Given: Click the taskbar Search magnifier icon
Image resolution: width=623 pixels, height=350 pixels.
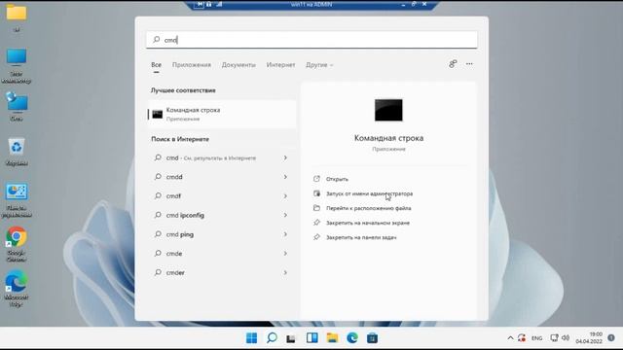Looking at the screenshot, I should pyautogui.click(x=272, y=338).
